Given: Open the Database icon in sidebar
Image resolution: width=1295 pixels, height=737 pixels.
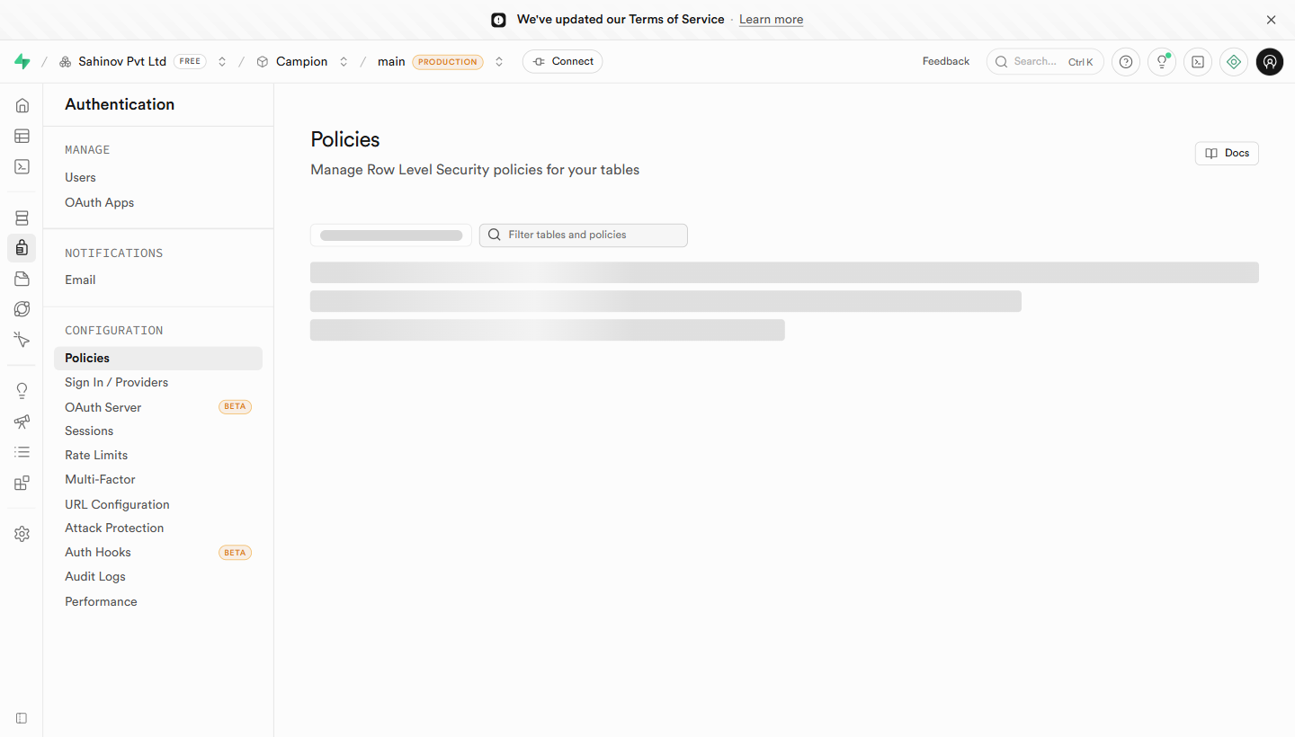Looking at the screenshot, I should pos(22,218).
